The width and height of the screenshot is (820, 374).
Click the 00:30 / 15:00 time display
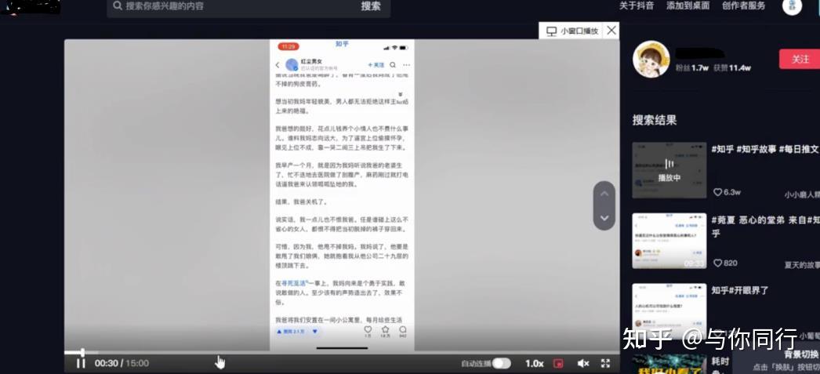pyautogui.click(x=122, y=363)
